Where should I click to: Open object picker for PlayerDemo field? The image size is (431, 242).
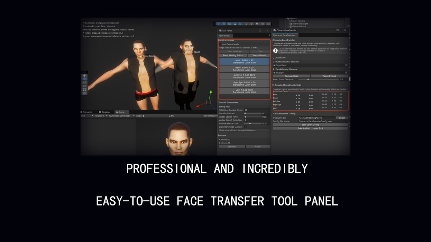coord(346,65)
